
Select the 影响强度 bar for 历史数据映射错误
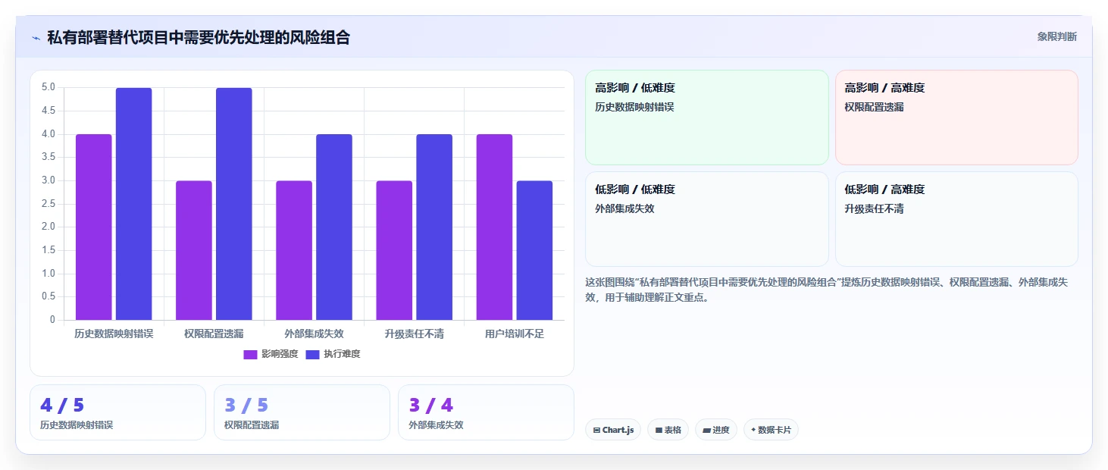(x=94, y=227)
